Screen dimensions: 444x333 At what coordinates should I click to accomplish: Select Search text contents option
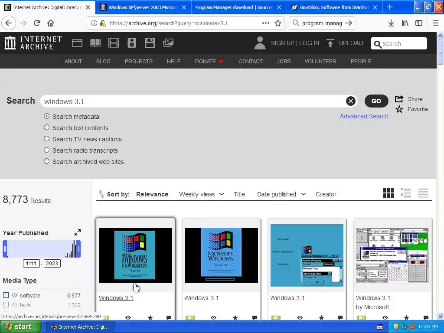coord(47,127)
